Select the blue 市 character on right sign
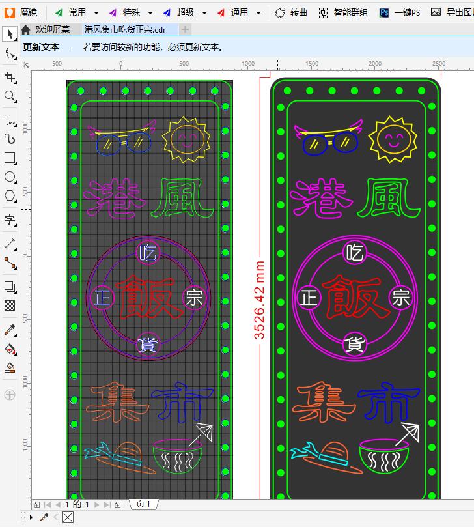This screenshot has height=527, width=474. (x=389, y=403)
